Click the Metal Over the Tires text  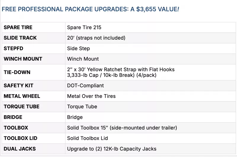click(92, 96)
